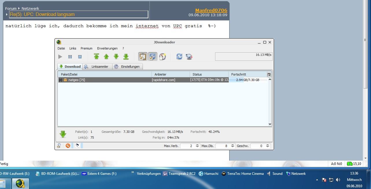The width and height of the screenshot is (371, 189).
Task: Show hidden tray icons arrow
Action: click(x=317, y=180)
